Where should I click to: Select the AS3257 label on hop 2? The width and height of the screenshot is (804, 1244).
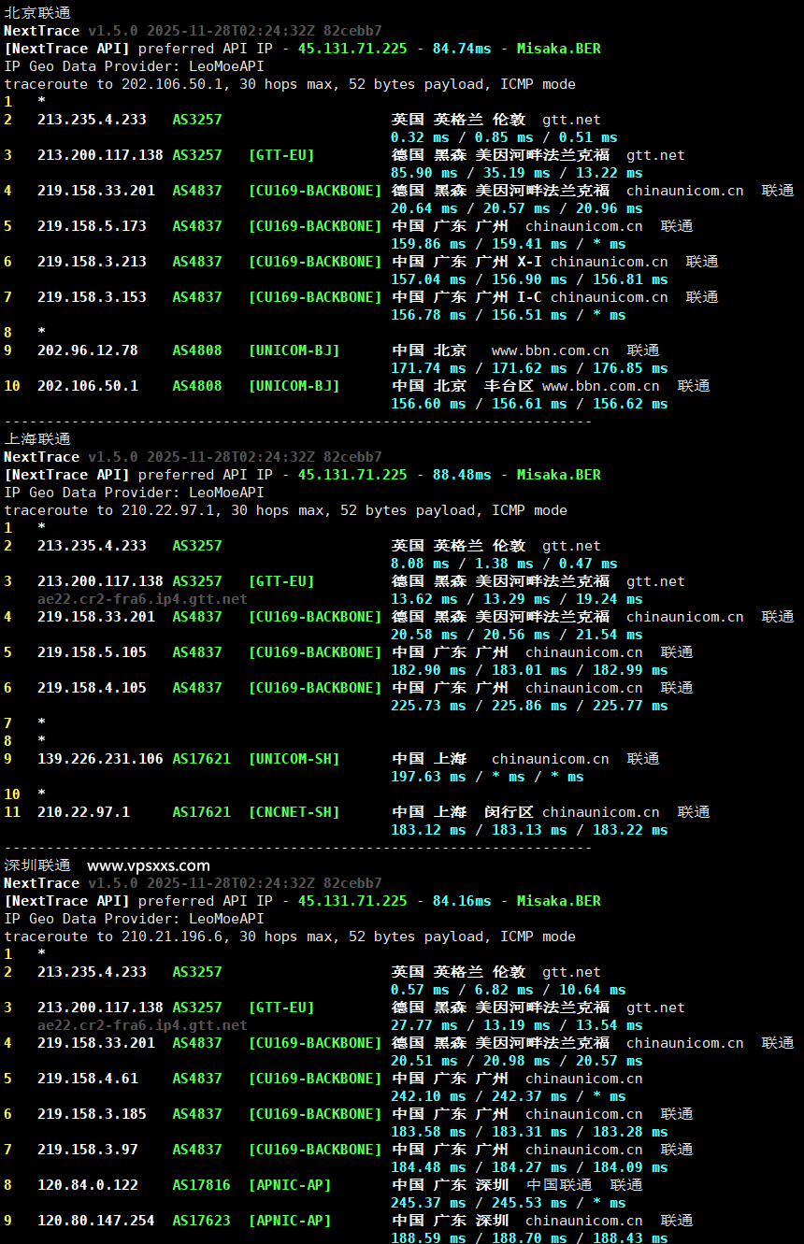(196, 119)
